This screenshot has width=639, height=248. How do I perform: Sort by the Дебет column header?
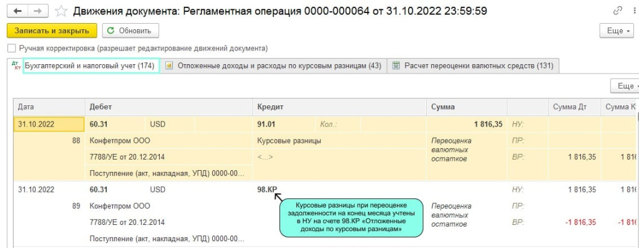168,107
